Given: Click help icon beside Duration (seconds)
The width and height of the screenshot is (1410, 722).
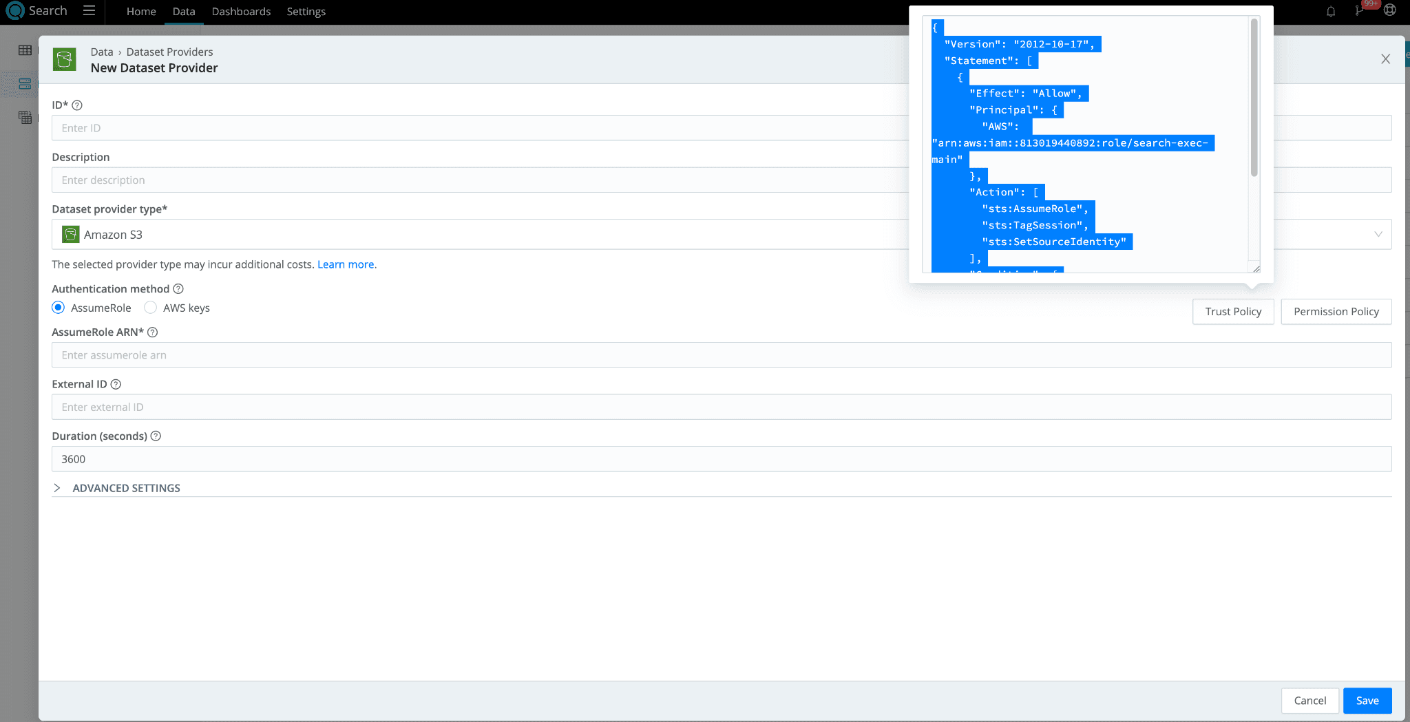Looking at the screenshot, I should tap(156, 436).
